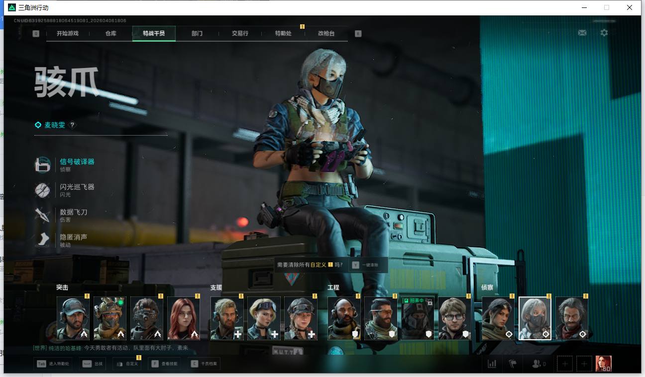Click the question mark beside 麦晓雯

tap(72, 125)
